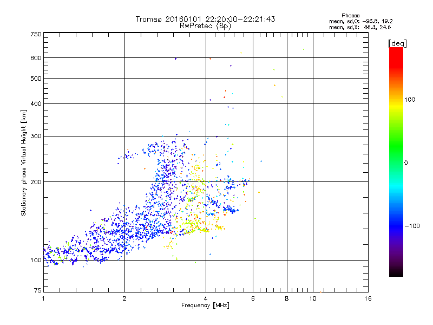
Task: Click the frequency tick label 4
Action: coord(206,298)
